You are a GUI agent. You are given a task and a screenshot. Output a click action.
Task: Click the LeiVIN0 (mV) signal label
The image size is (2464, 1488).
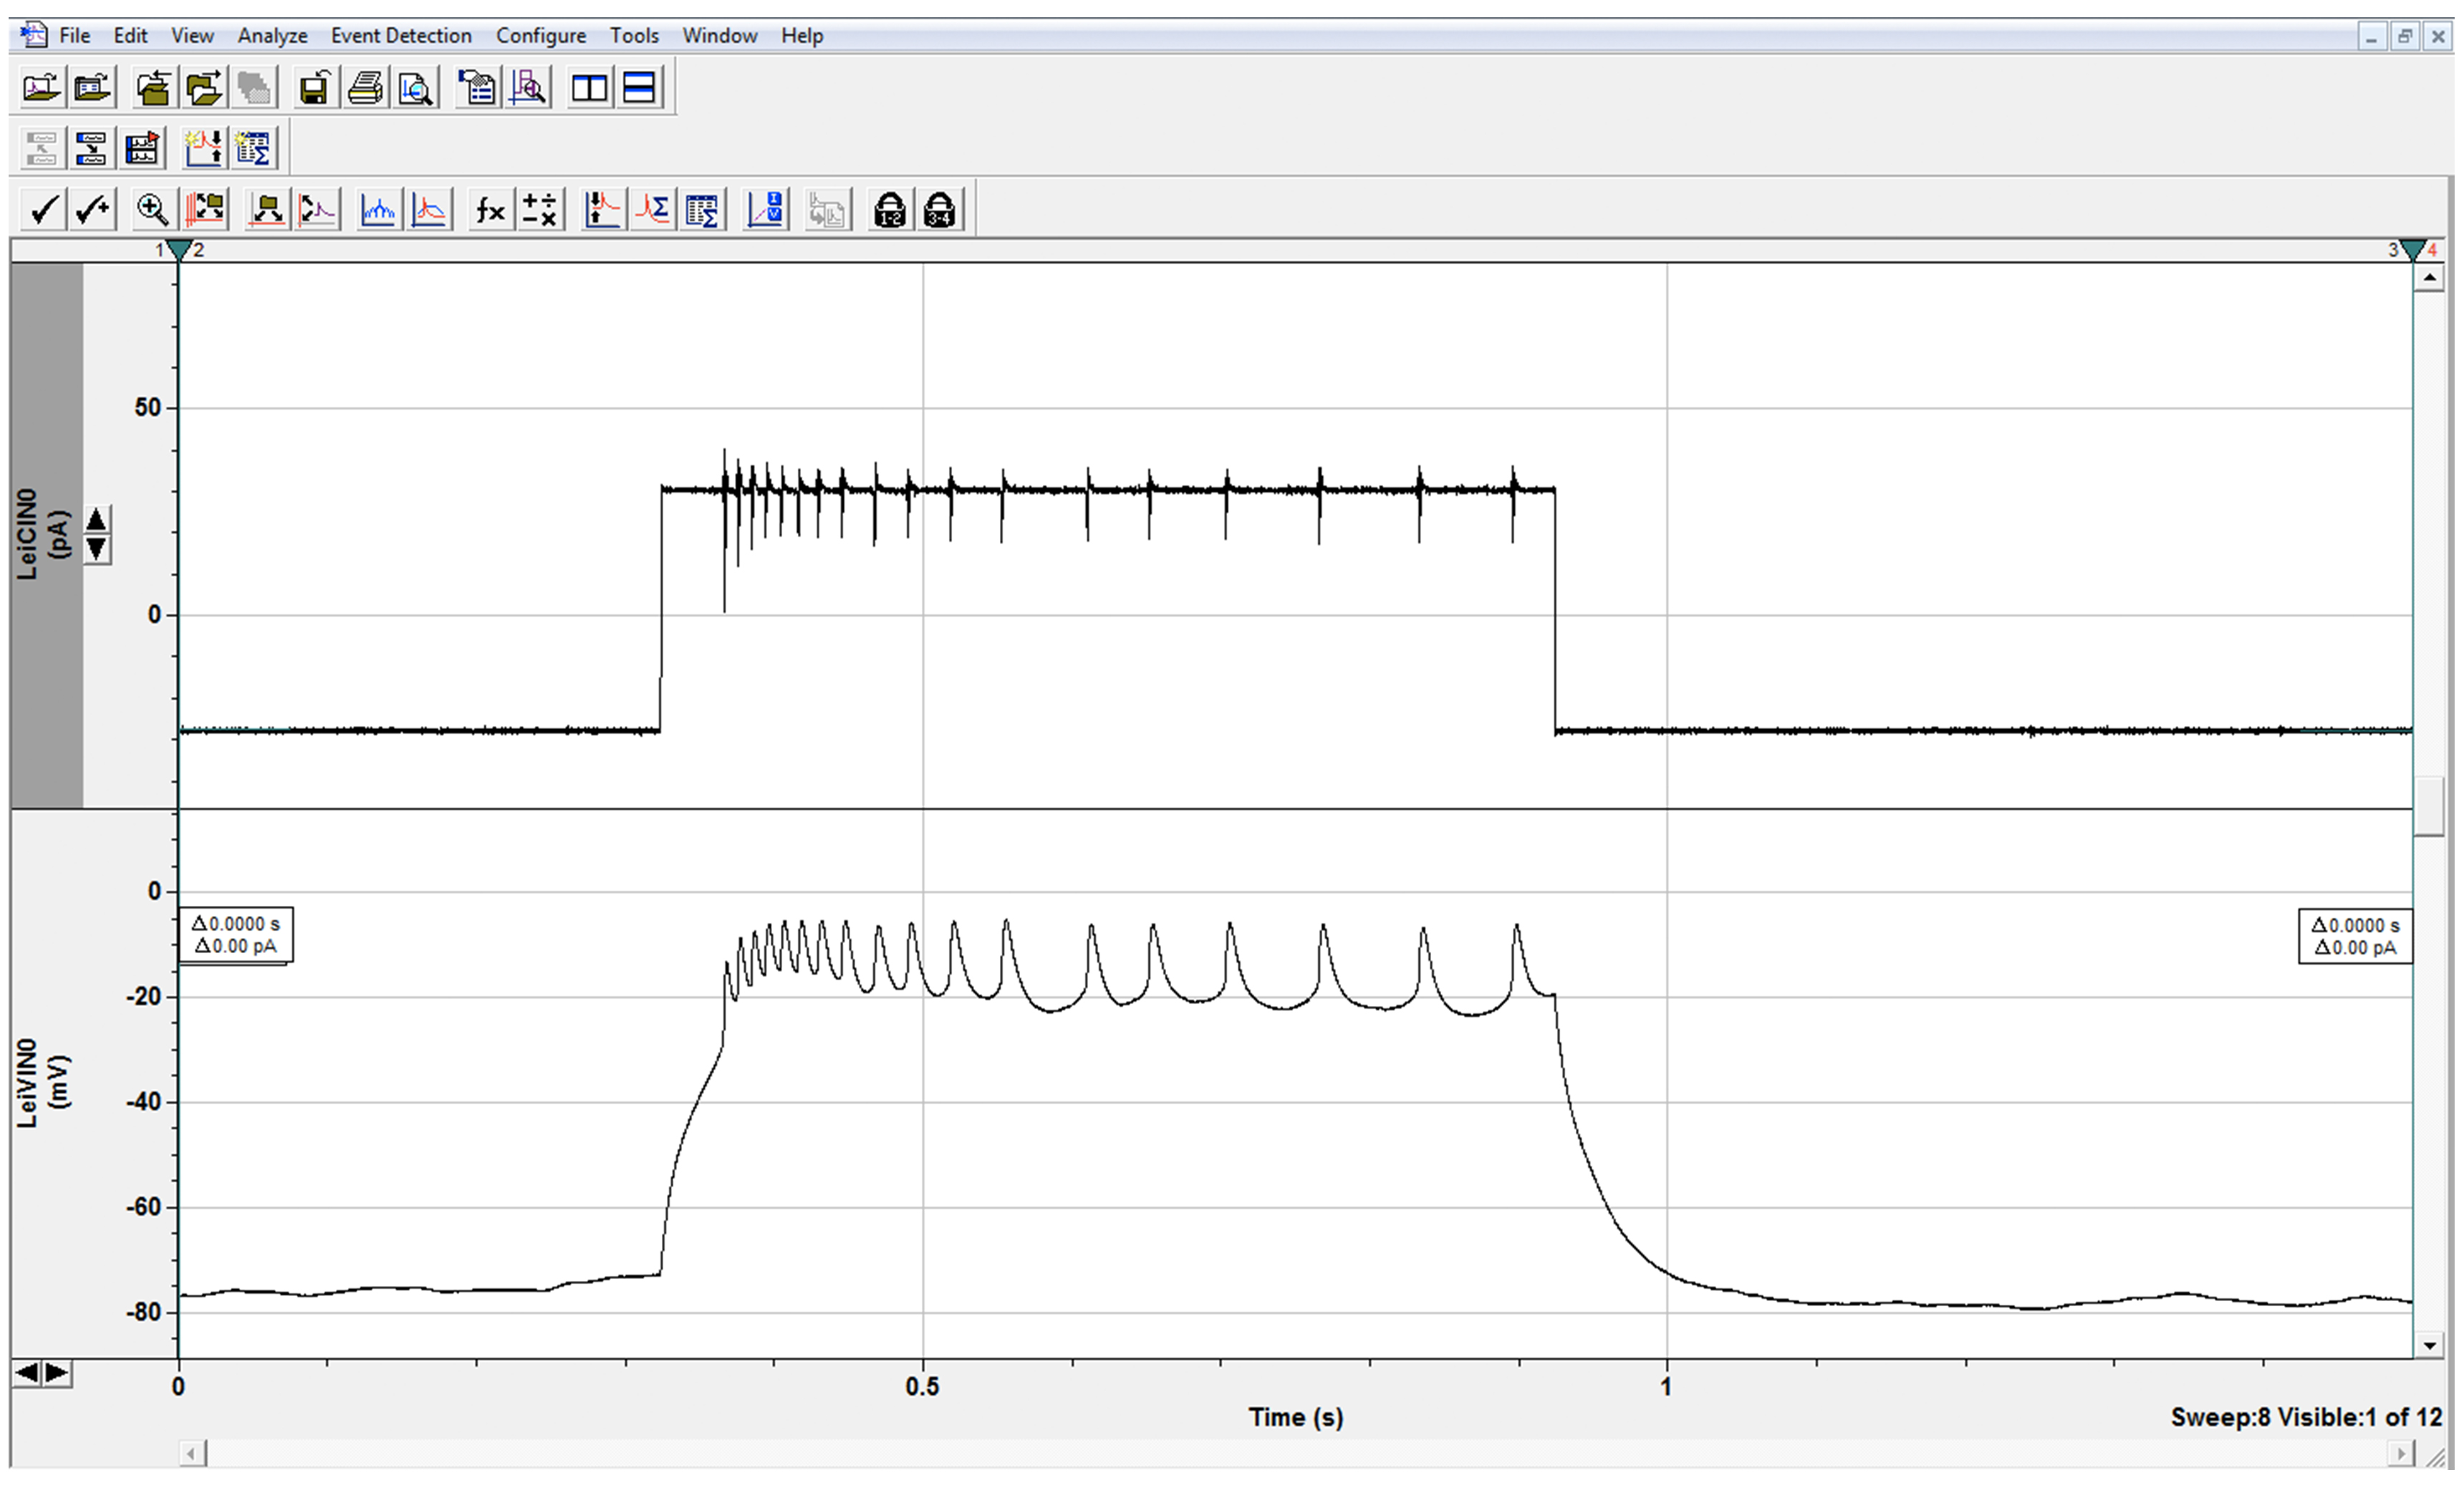tap(43, 1082)
